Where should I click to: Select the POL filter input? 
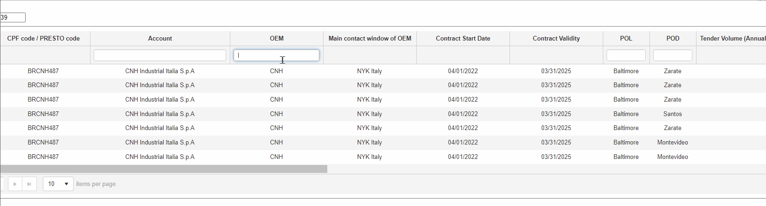pyautogui.click(x=626, y=55)
